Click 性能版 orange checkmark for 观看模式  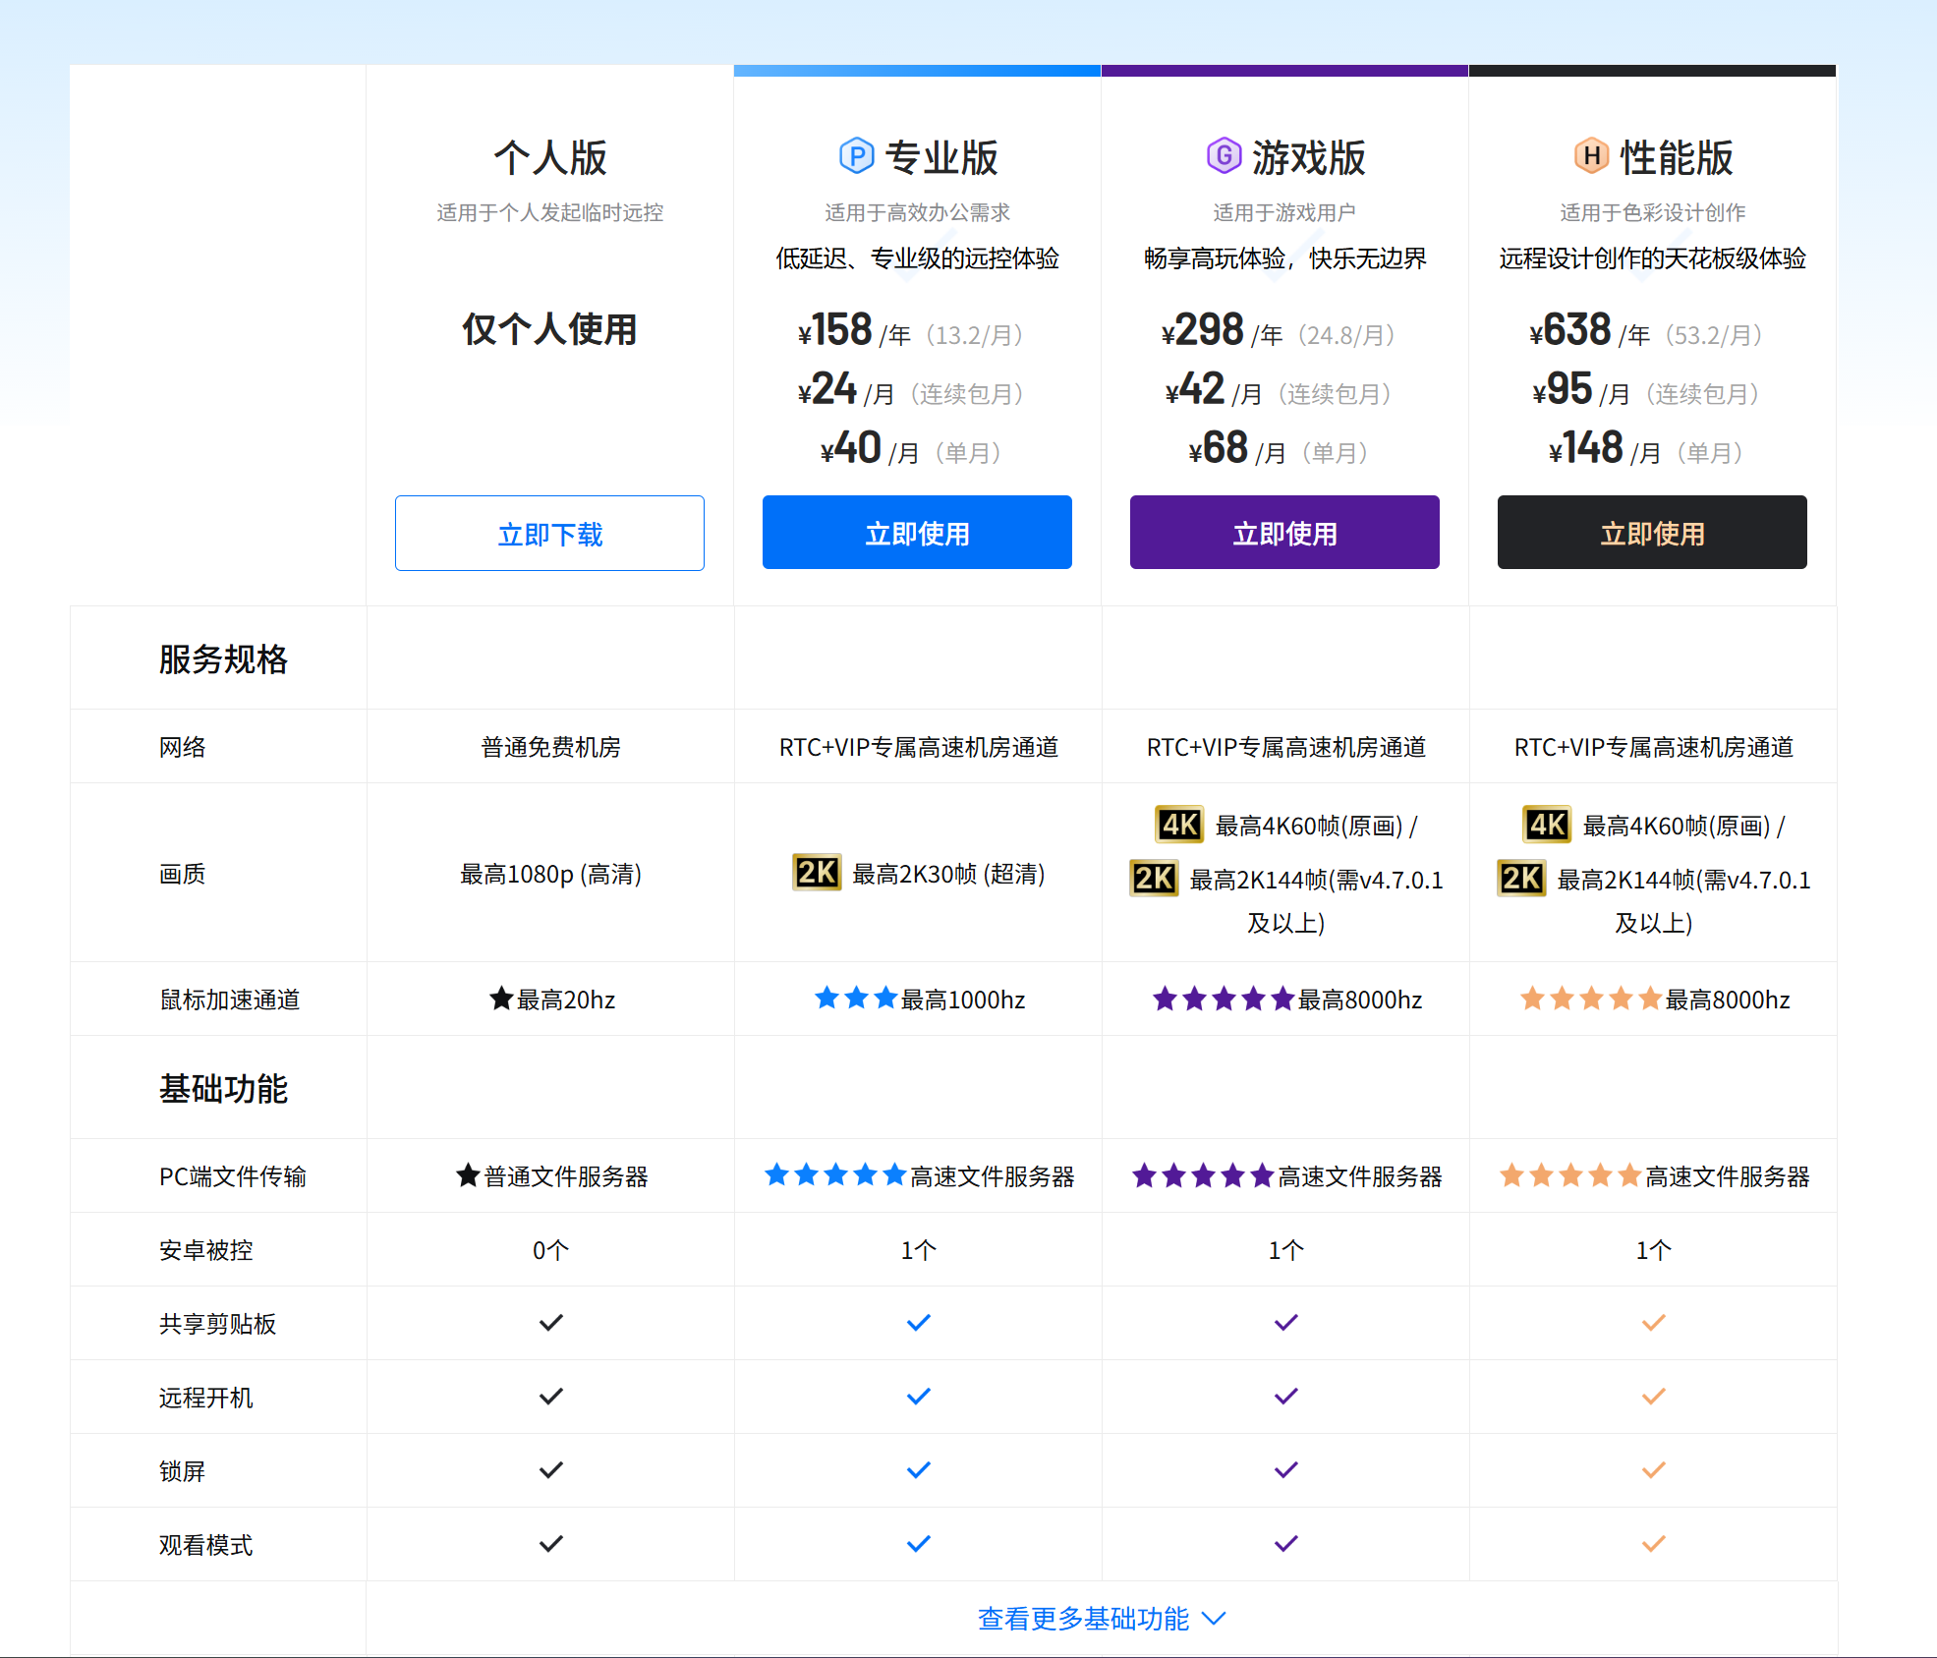pos(1654,1544)
